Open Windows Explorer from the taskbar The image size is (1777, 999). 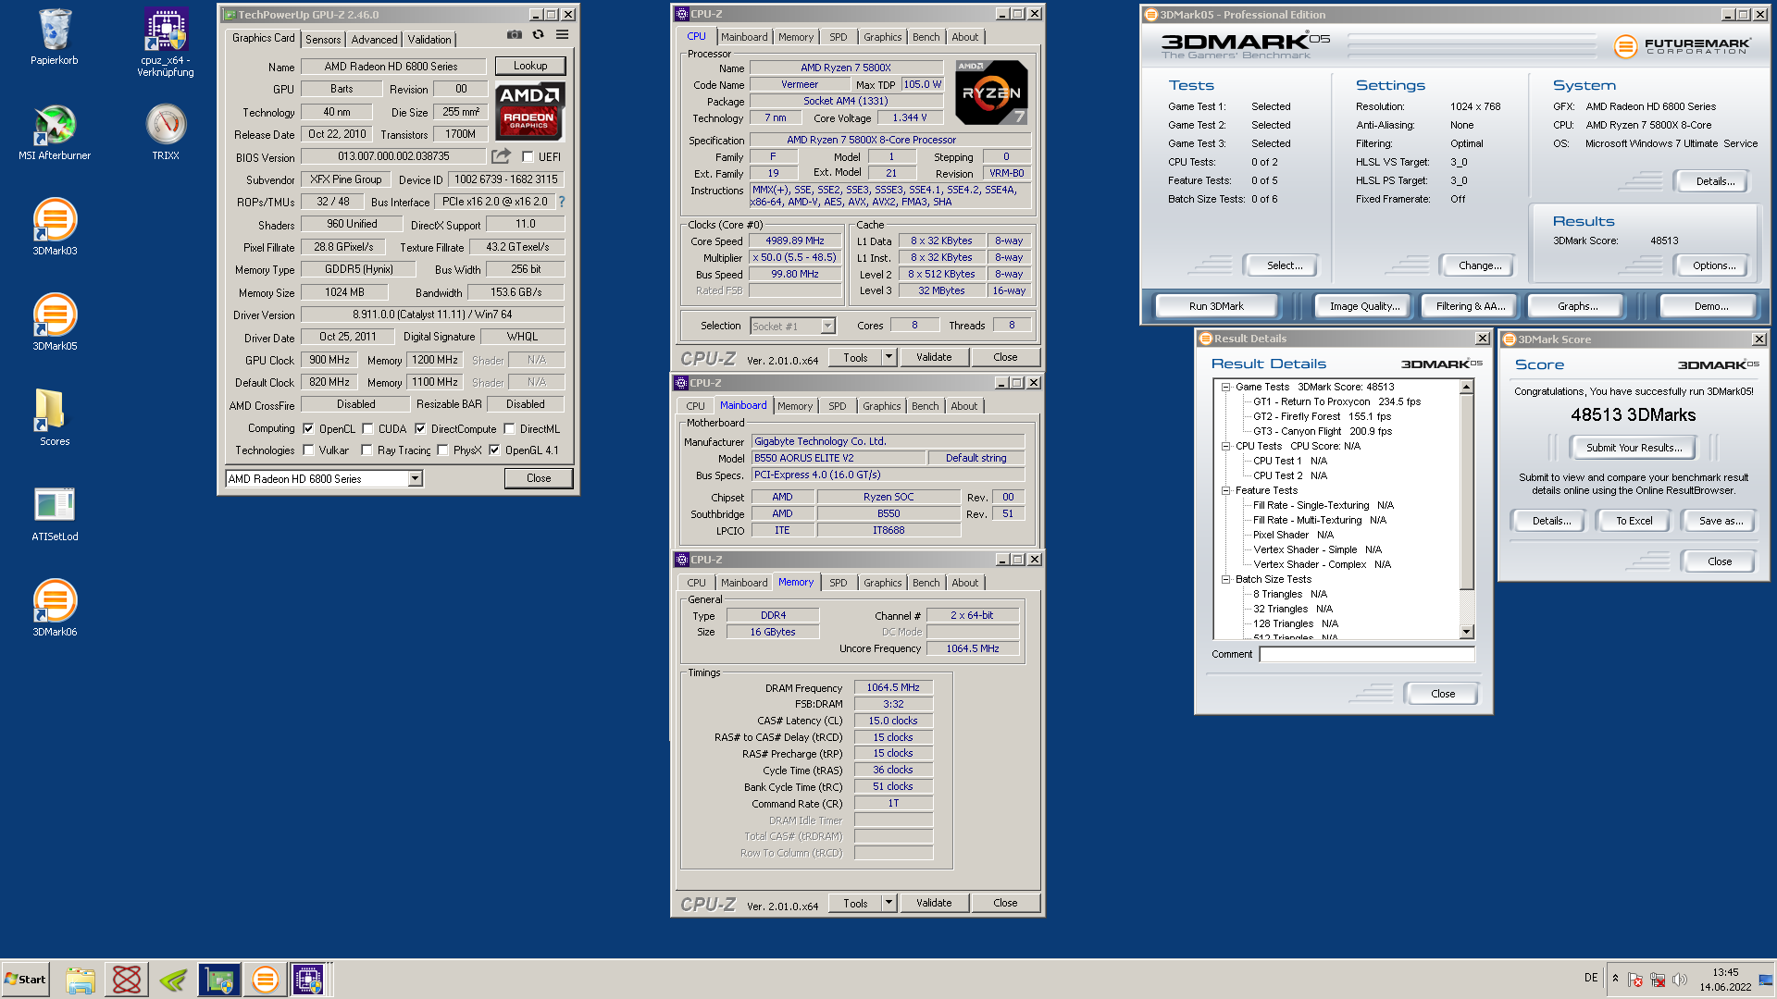[x=81, y=980]
